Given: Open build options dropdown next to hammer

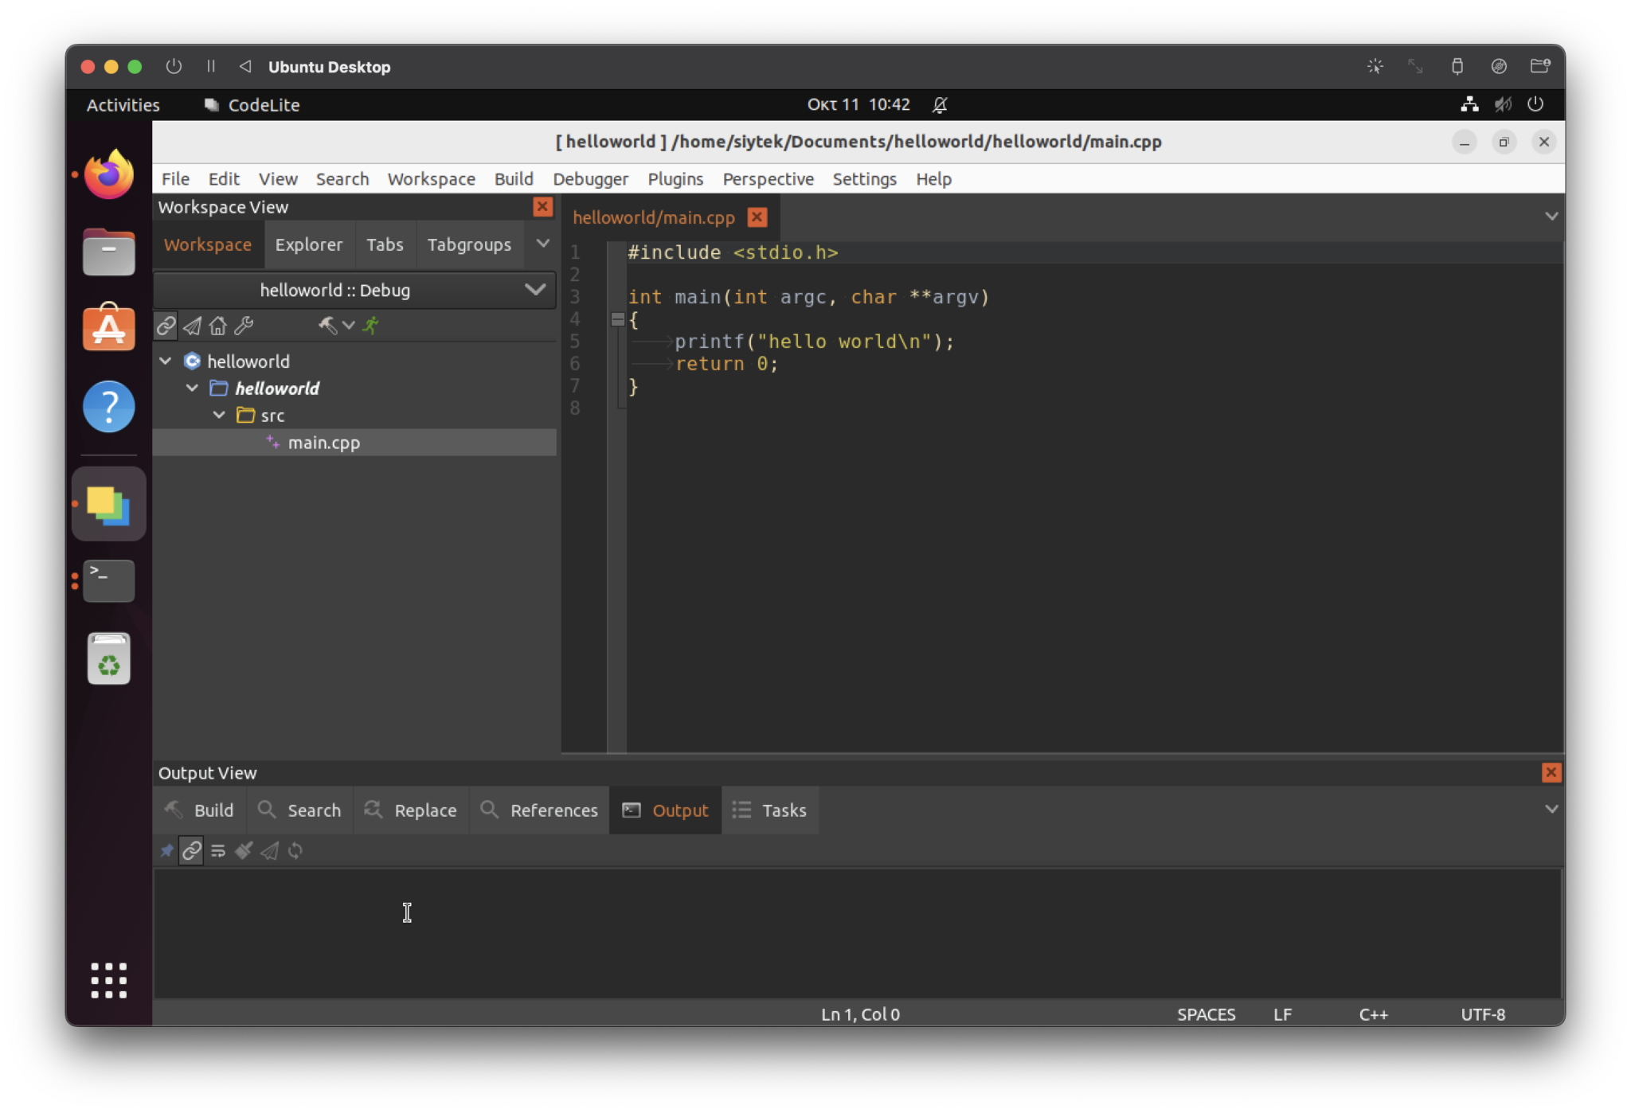Looking at the screenshot, I should [348, 326].
